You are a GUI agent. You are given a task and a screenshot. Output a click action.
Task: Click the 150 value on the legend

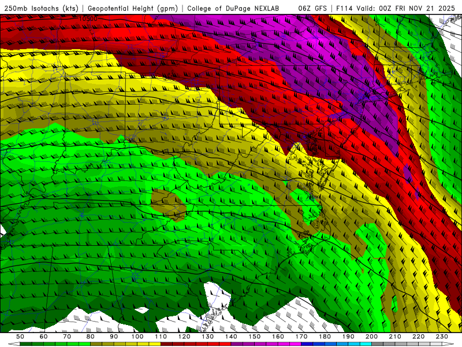[255, 337]
